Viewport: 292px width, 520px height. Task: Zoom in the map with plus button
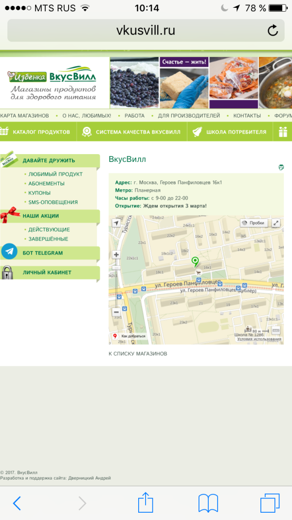click(x=116, y=255)
